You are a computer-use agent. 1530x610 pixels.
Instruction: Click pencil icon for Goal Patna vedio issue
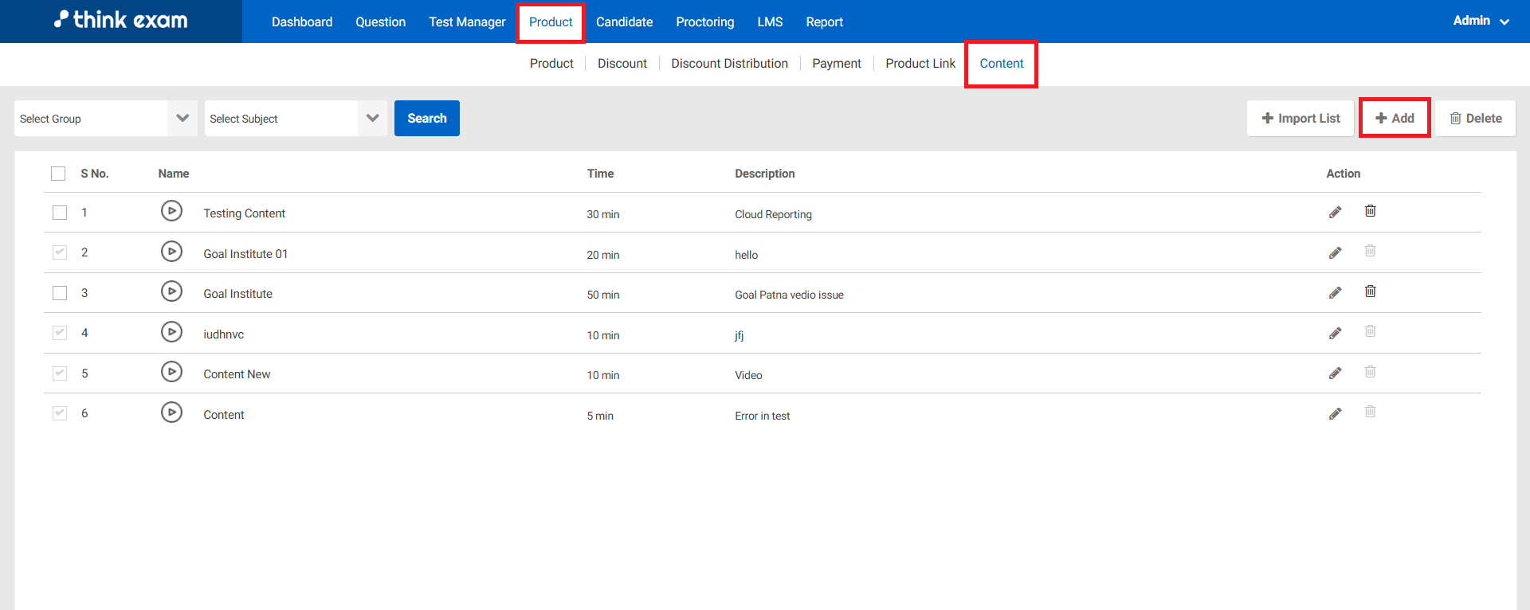click(x=1335, y=293)
